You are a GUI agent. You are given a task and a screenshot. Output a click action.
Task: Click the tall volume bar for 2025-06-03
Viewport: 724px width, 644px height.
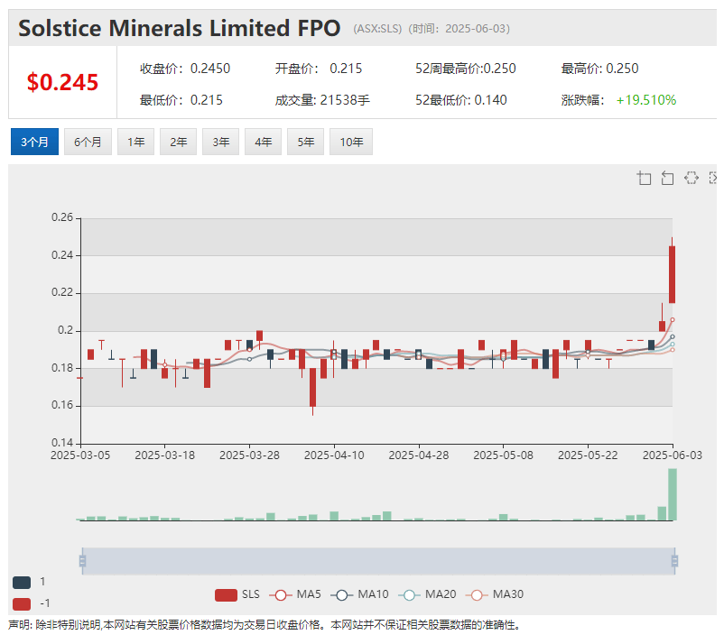(x=673, y=494)
